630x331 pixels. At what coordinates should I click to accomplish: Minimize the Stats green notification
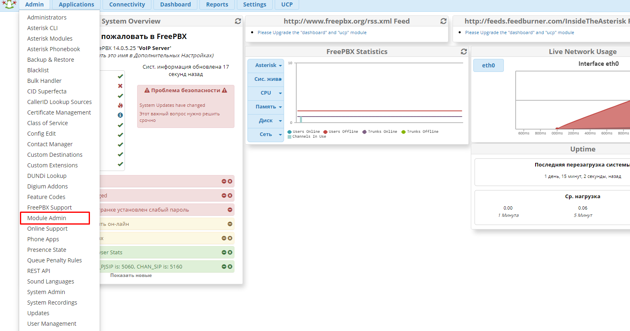coord(224,253)
